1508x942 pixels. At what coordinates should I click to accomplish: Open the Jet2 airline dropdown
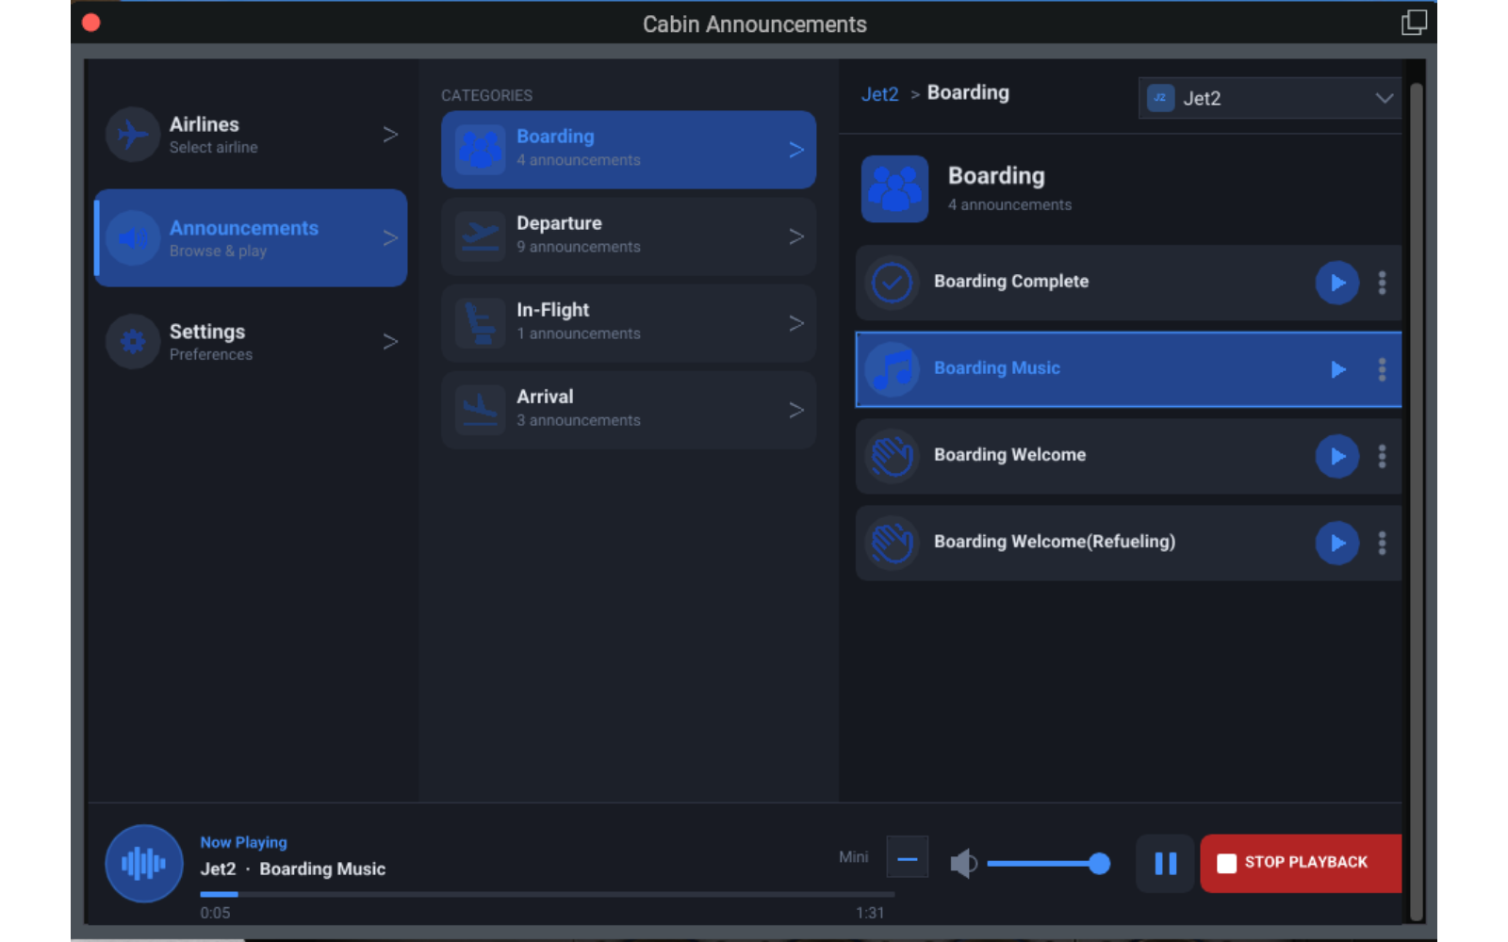pyautogui.click(x=1270, y=98)
